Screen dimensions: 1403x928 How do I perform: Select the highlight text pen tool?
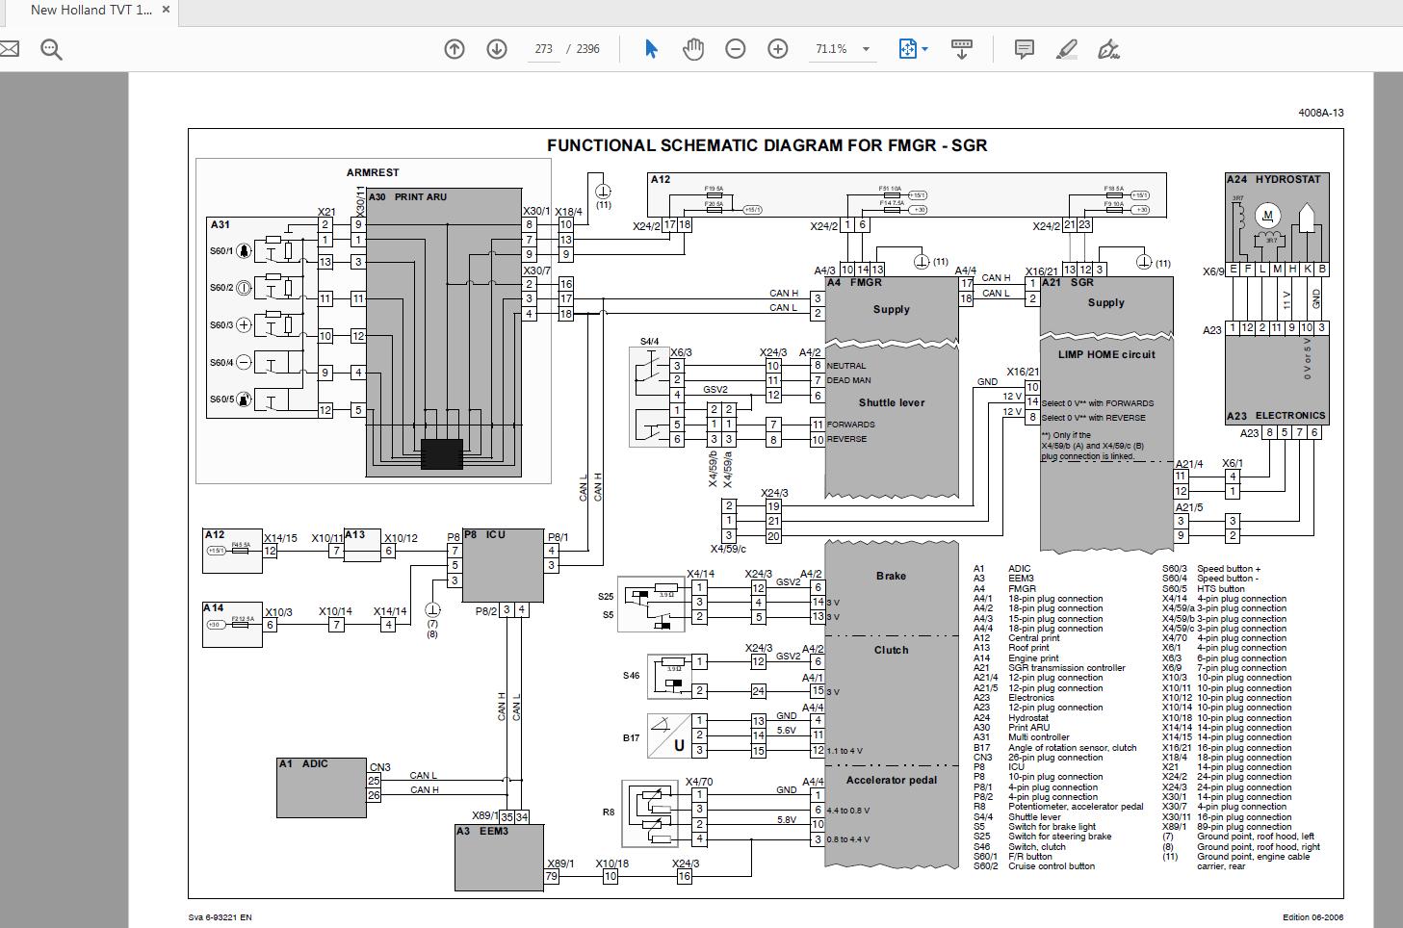1066,49
